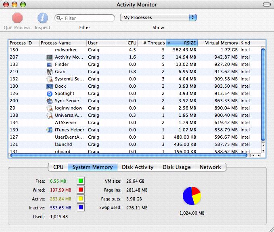This screenshot has height=232, width=274.
Task: Open the Network tab
Action: 210,167
